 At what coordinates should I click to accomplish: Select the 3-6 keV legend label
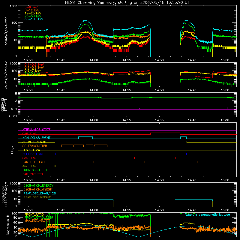point(31,7)
